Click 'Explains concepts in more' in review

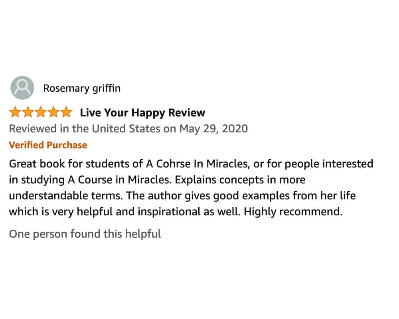click(240, 180)
